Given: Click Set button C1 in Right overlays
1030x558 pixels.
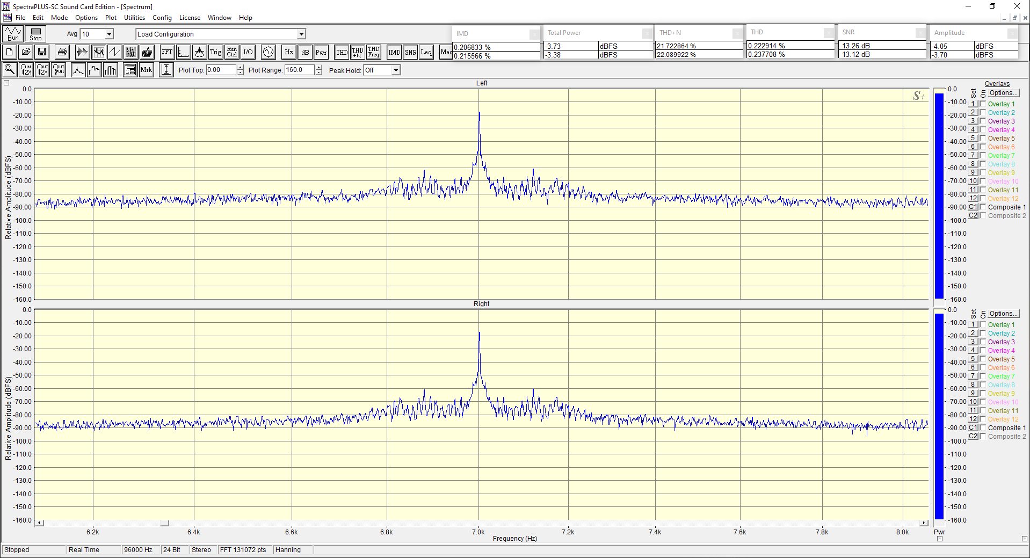Looking at the screenshot, I should coord(973,427).
